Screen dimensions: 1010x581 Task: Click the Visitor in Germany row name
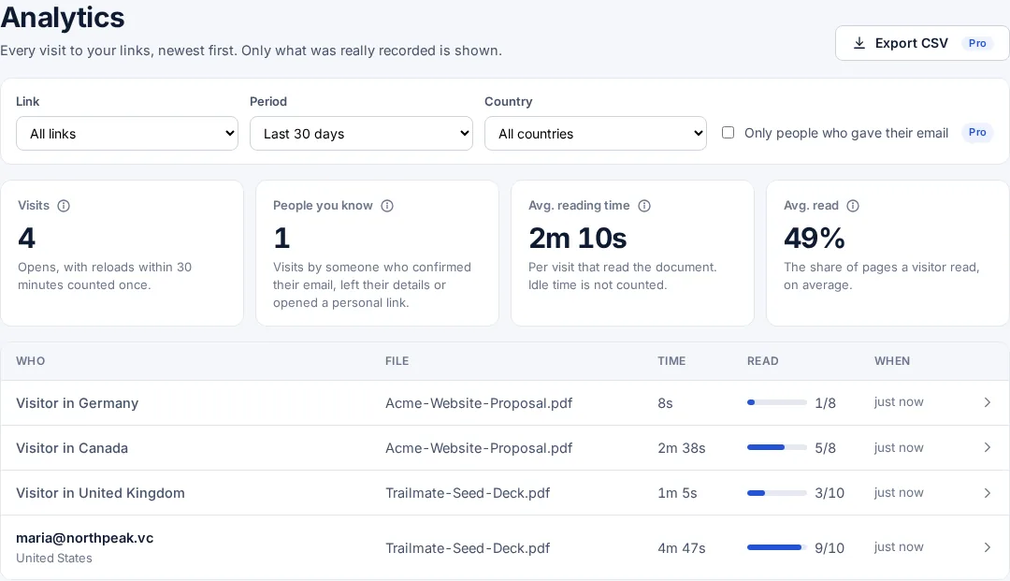pos(78,403)
